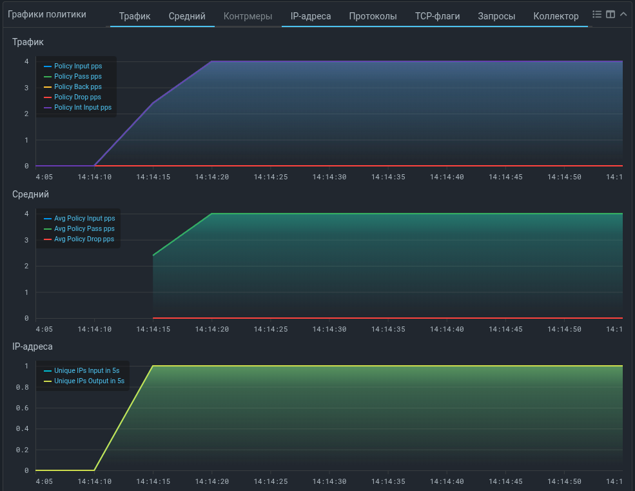Hide Avg Policy Drop pps series
This screenshot has height=491, width=635.
click(84, 239)
